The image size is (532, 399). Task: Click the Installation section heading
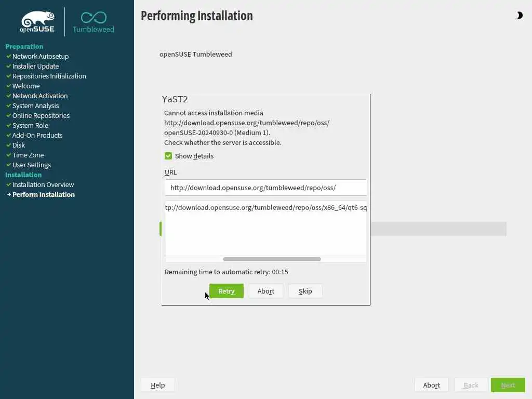[x=23, y=175]
